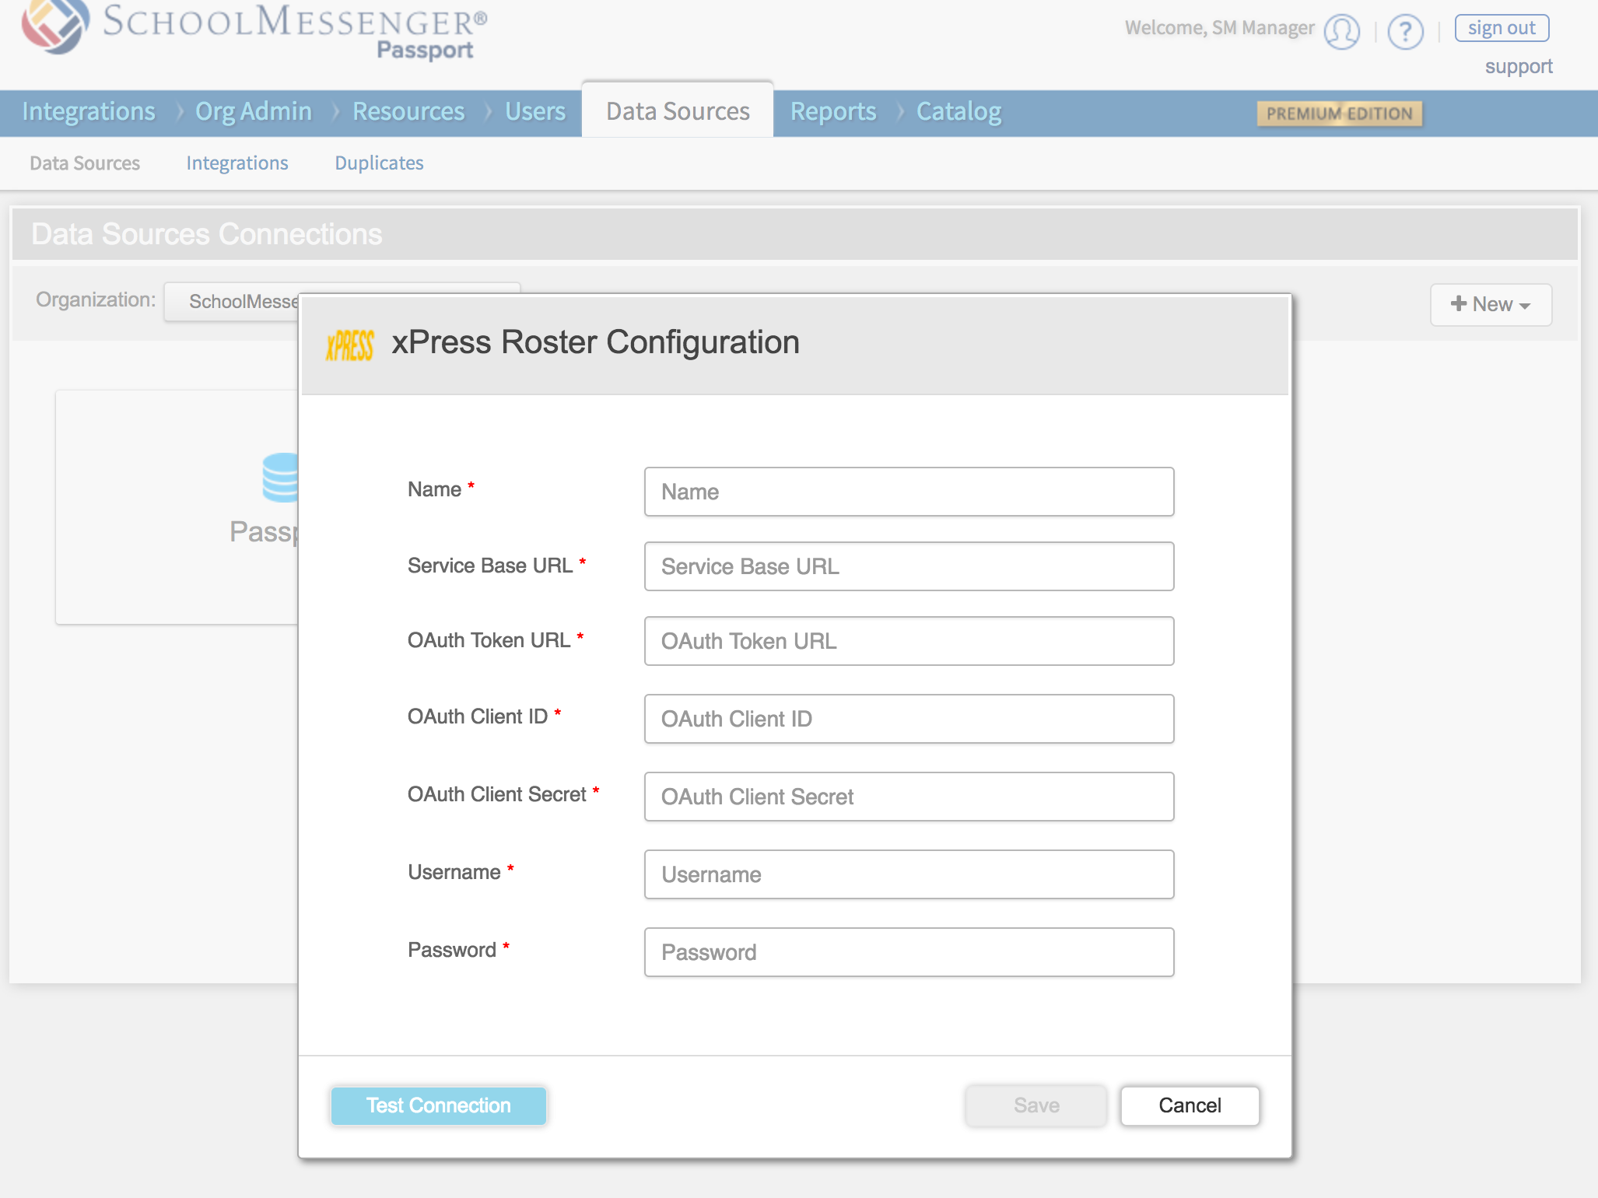Switch to the Integrations main tab
1598x1198 pixels.
[x=89, y=112]
